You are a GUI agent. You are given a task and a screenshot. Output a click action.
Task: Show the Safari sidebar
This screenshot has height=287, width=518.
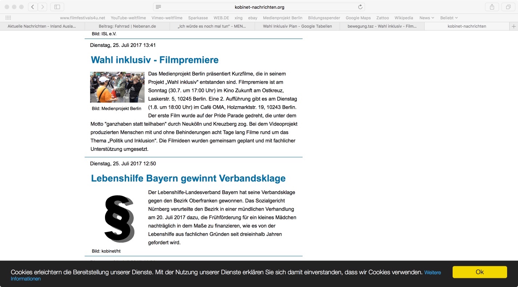pyautogui.click(x=57, y=7)
